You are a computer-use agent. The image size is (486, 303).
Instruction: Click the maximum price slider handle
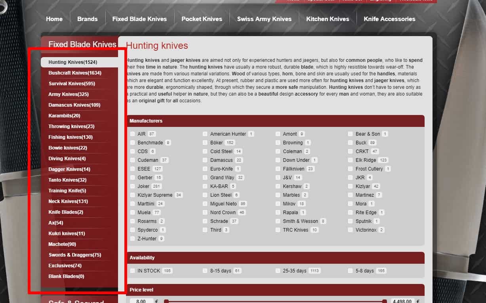(x=383, y=301)
